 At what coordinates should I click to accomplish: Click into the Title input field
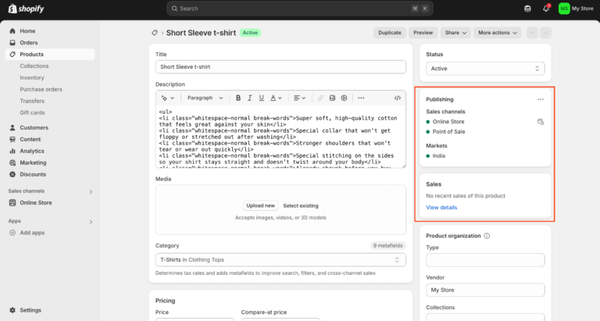tap(280, 67)
